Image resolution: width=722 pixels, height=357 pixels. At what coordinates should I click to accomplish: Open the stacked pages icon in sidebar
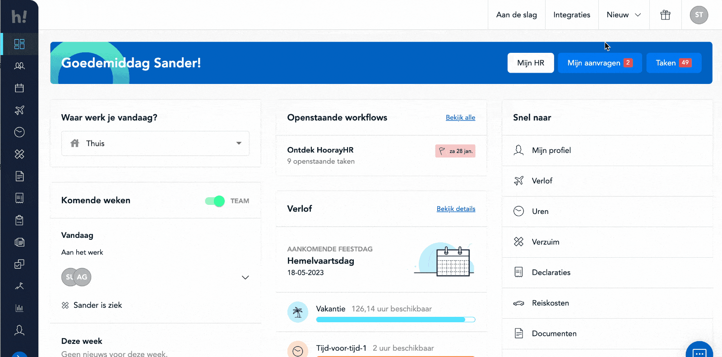click(x=19, y=242)
